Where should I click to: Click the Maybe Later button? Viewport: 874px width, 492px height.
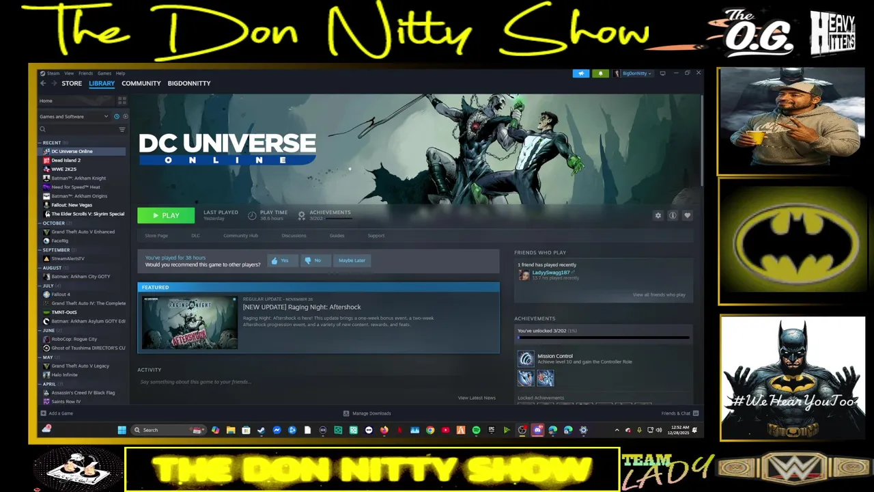click(352, 260)
